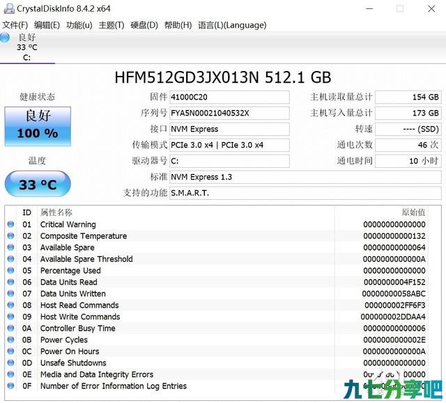The height and width of the screenshot is (403, 446).
Task: Select the Data Units Written attribute name
Action: (x=72, y=294)
